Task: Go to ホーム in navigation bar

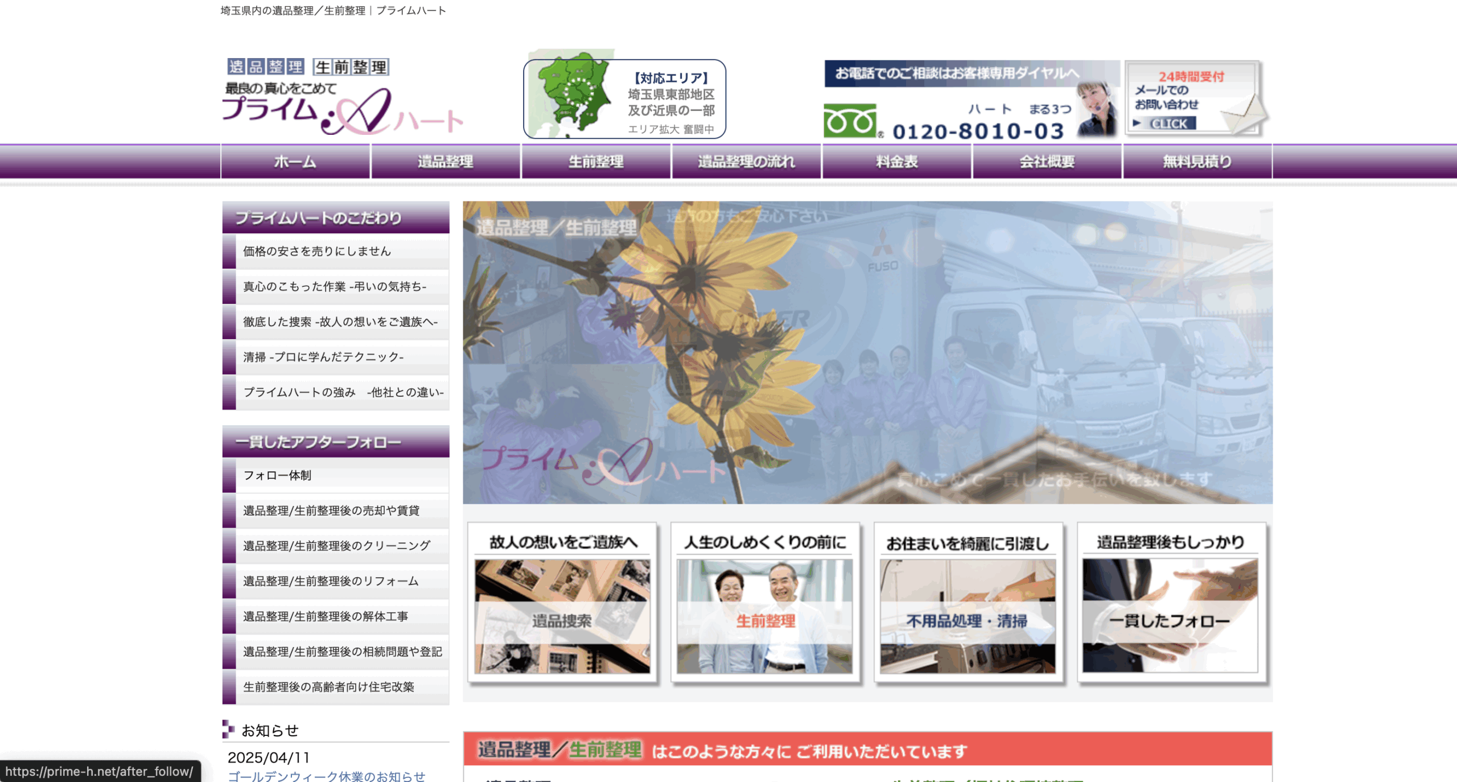Action: (x=295, y=162)
